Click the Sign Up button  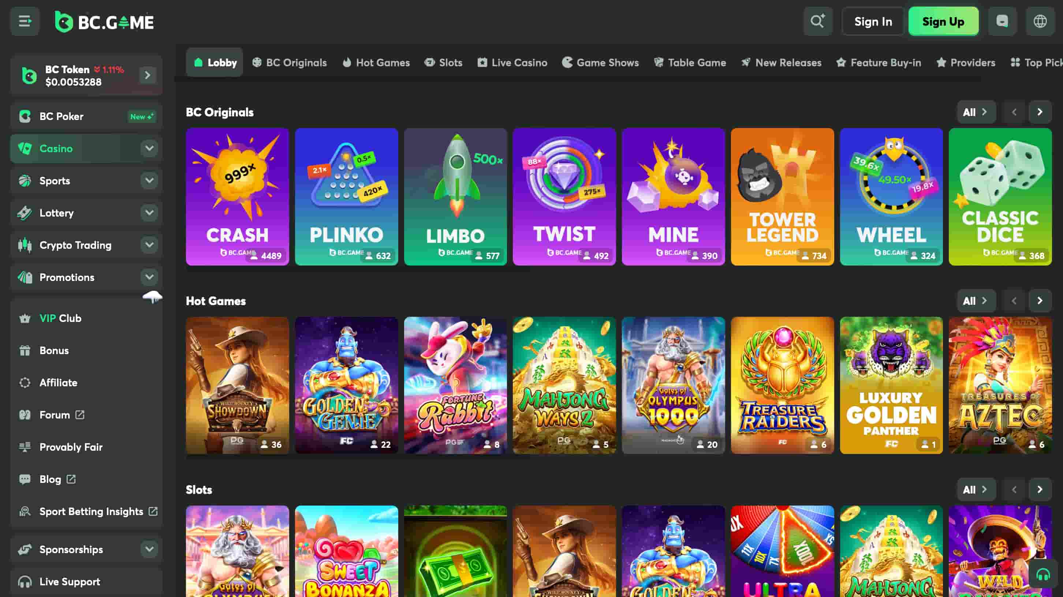[x=943, y=22]
